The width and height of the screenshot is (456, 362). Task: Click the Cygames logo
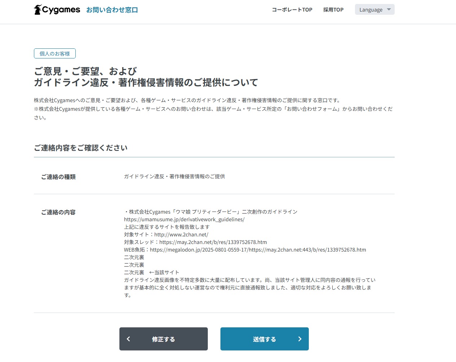57,10
